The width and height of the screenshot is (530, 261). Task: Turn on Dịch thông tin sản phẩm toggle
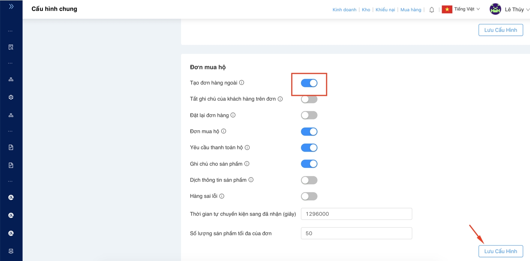[309, 180]
